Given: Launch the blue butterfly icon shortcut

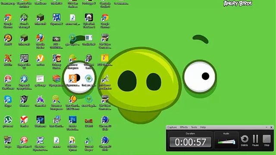Looking at the screenshot, I should tap(40, 120).
